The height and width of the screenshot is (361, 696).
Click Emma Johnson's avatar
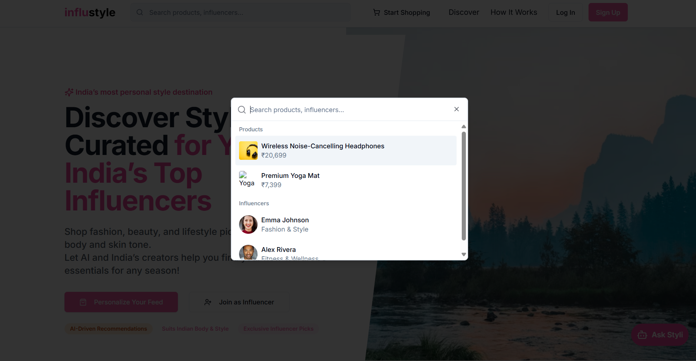pyautogui.click(x=248, y=225)
